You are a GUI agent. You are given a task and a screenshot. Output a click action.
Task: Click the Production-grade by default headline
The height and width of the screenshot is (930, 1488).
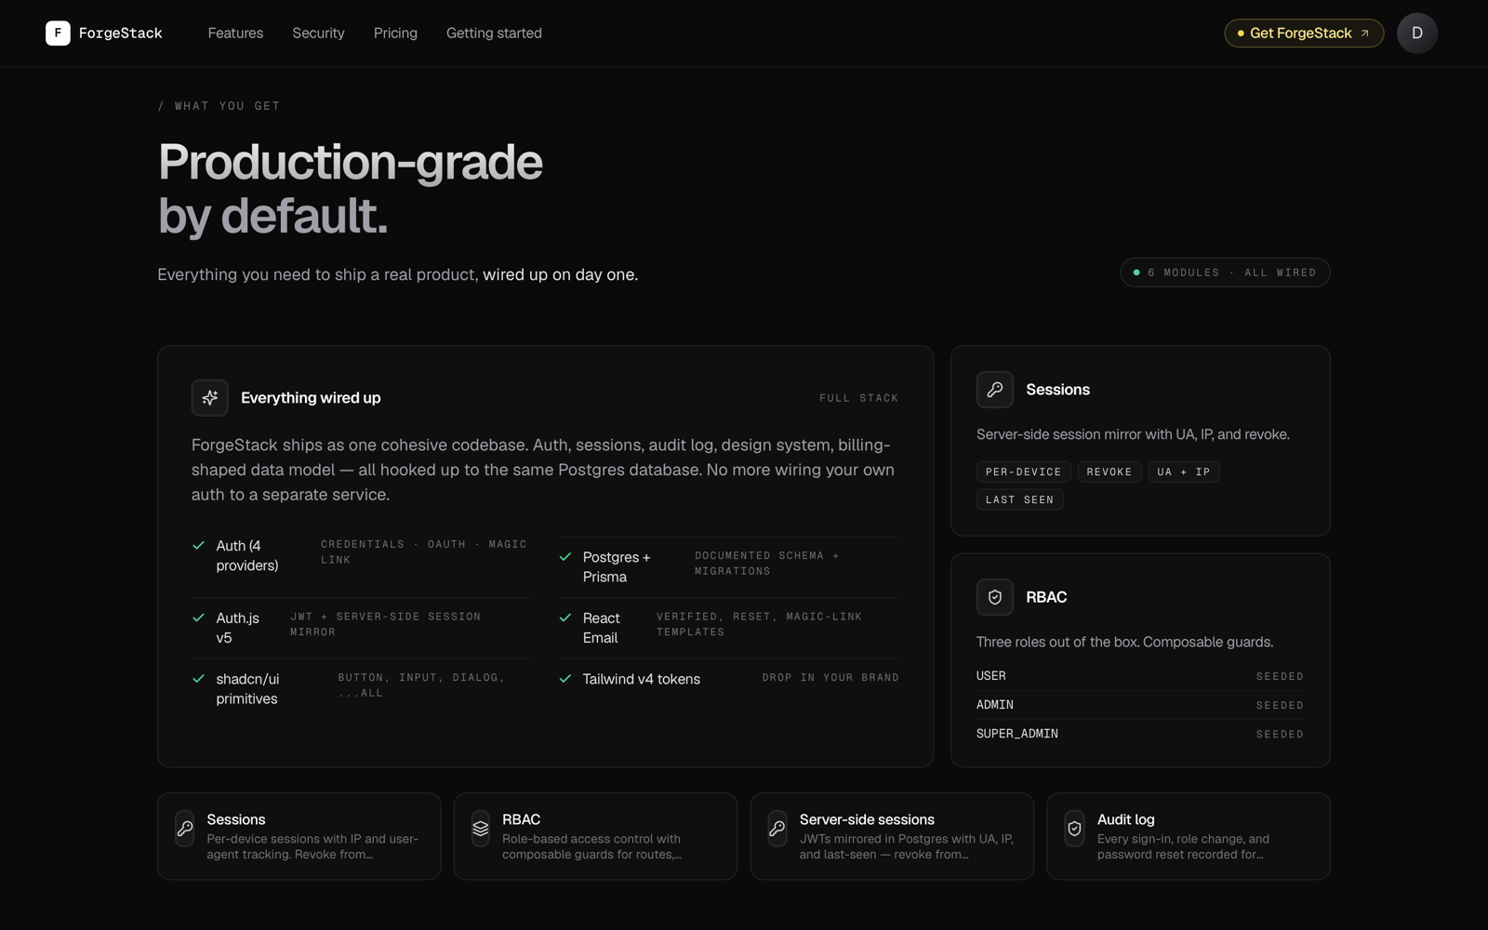pyautogui.click(x=351, y=189)
